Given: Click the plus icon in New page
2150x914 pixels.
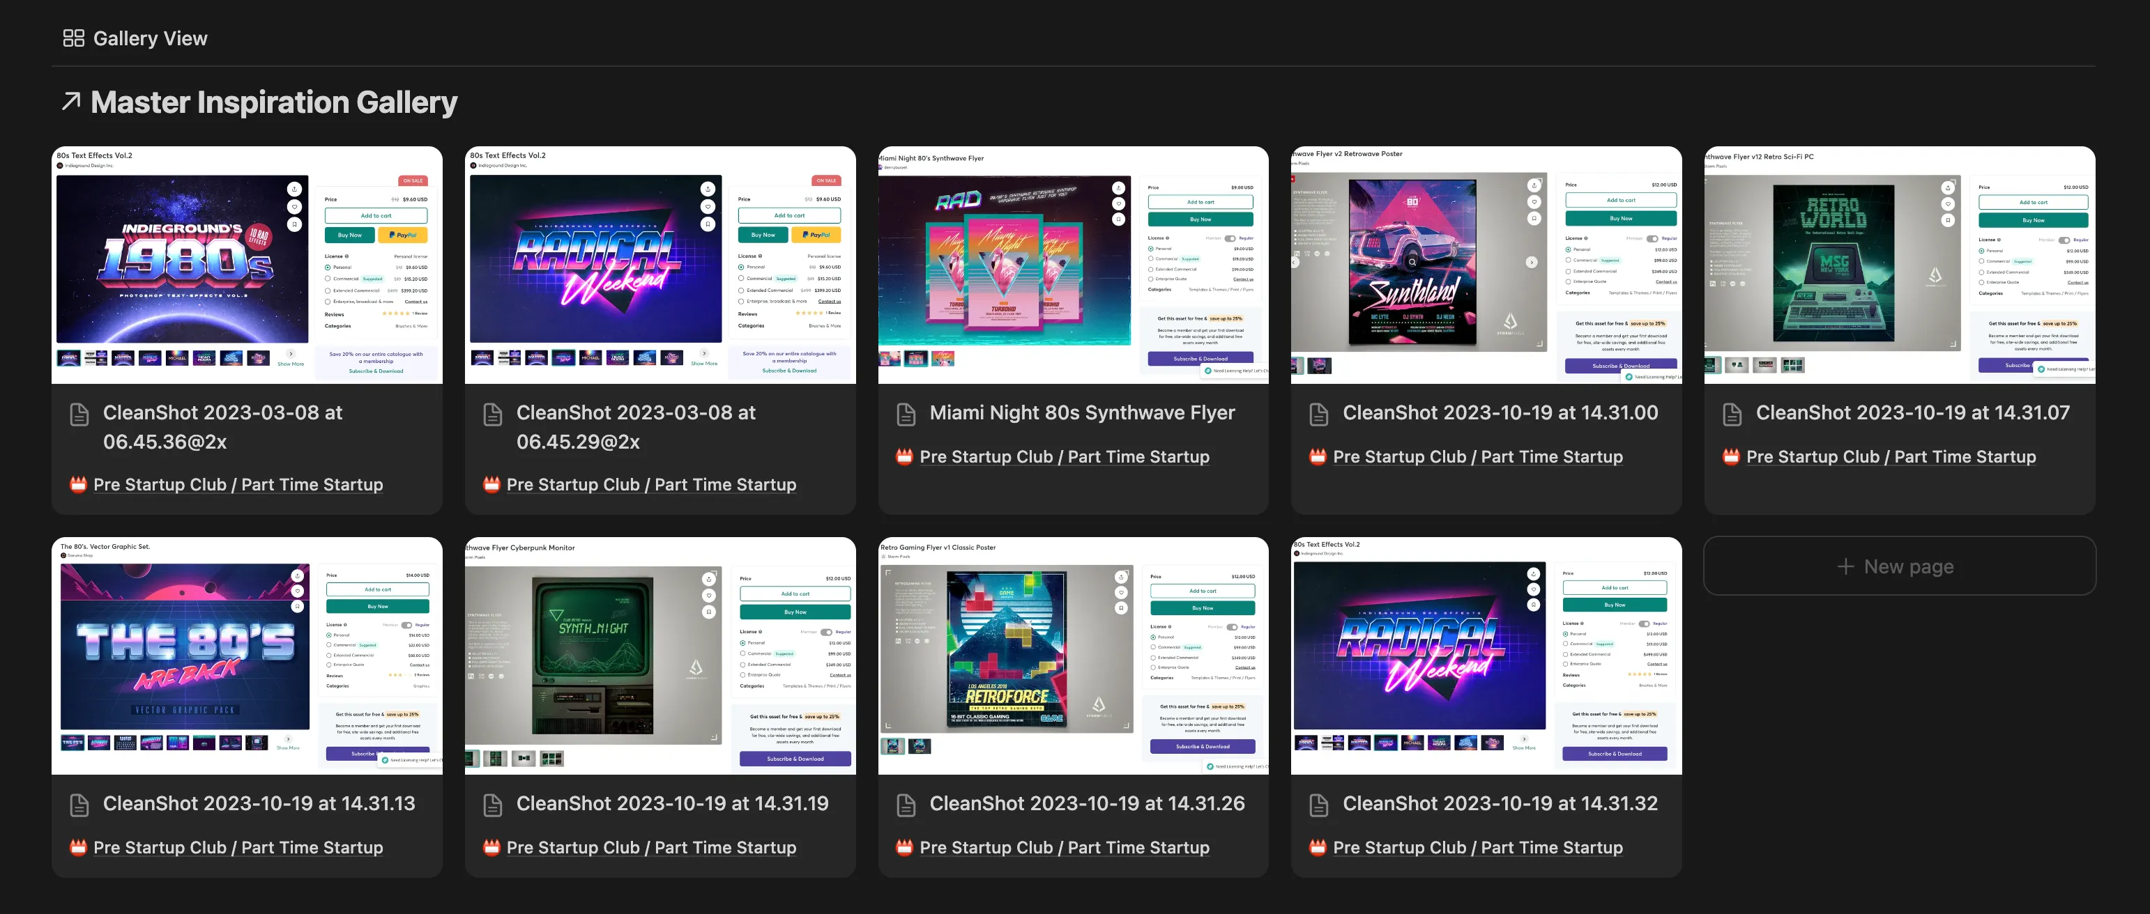Looking at the screenshot, I should coord(1845,566).
